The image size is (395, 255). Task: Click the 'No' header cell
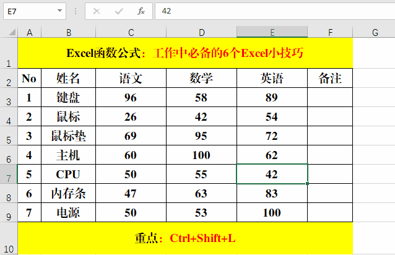[29, 78]
